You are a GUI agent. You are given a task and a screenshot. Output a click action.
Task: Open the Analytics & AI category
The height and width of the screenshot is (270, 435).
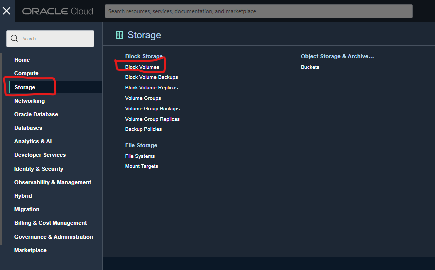pyautogui.click(x=33, y=141)
